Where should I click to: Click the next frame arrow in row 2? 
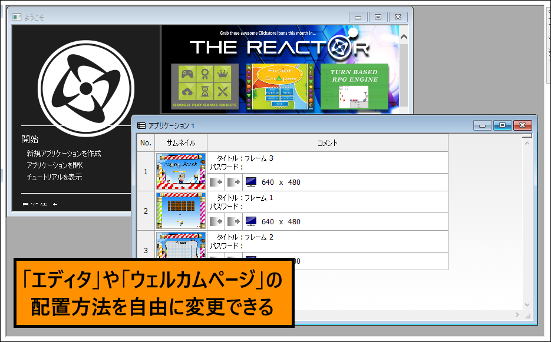tap(234, 221)
